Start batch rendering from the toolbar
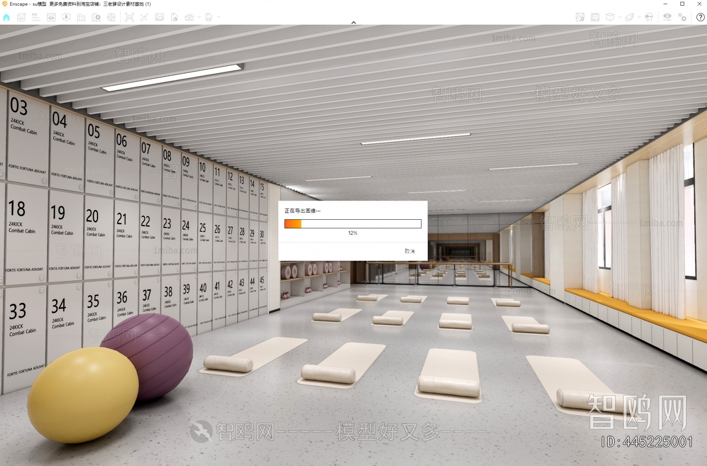This screenshot has width=707, height=466. (x=160, y=17)
